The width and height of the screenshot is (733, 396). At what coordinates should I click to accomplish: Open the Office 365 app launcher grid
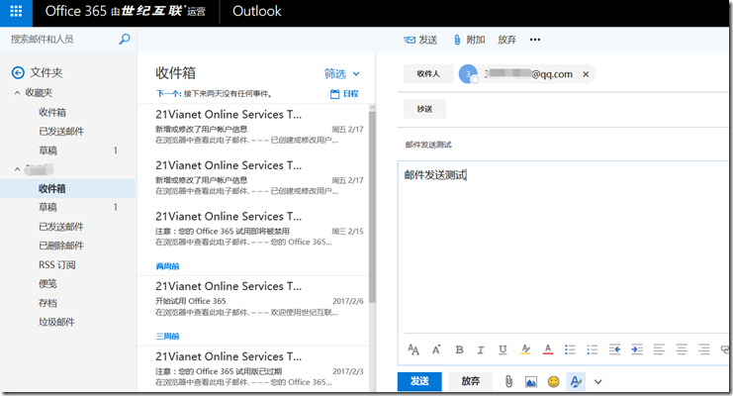tap(16, 11)
